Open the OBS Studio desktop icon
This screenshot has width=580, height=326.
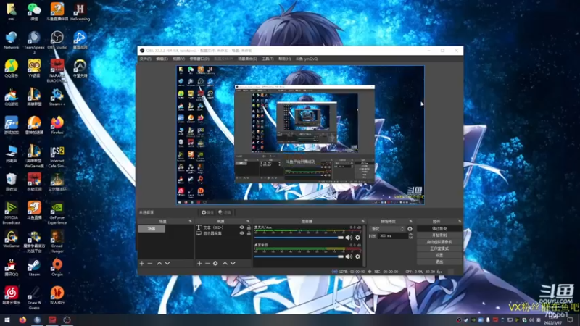[57, 41]
